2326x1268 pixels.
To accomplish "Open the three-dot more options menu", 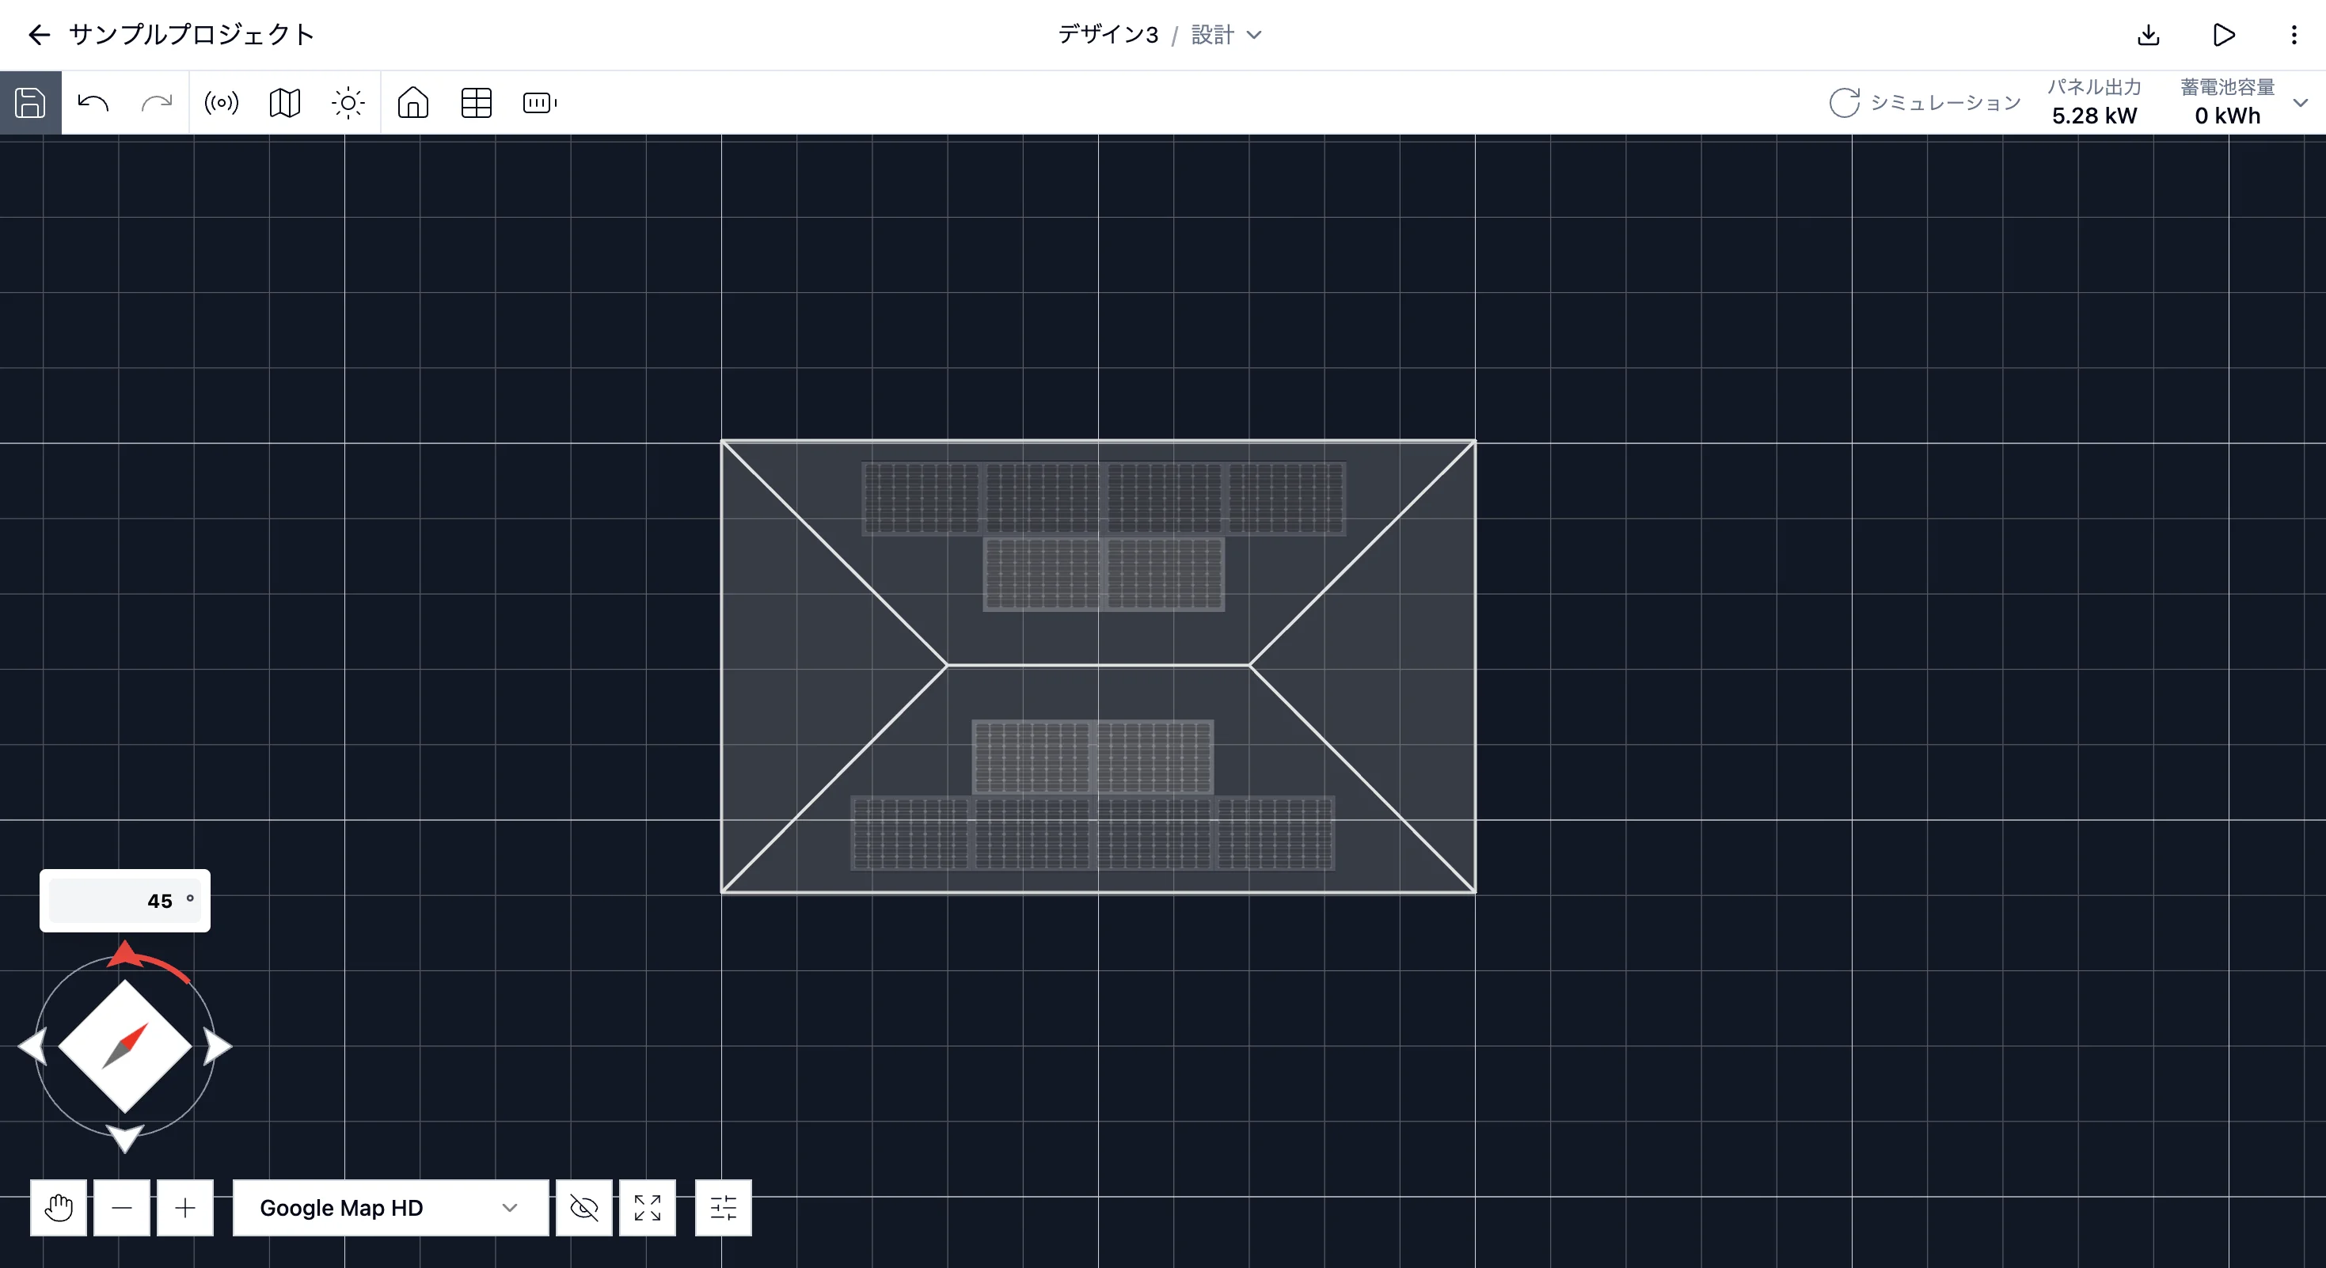I will tap(2294, 35).
